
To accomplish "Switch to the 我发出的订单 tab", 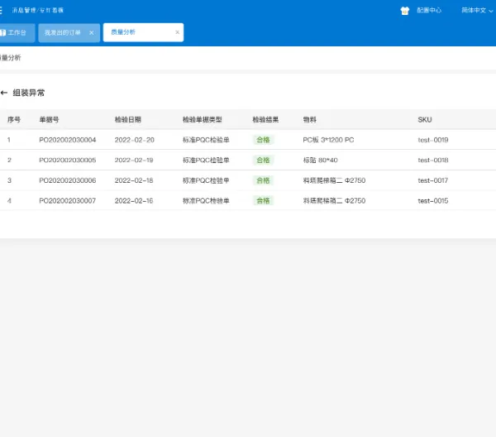I will coord(62,32).
